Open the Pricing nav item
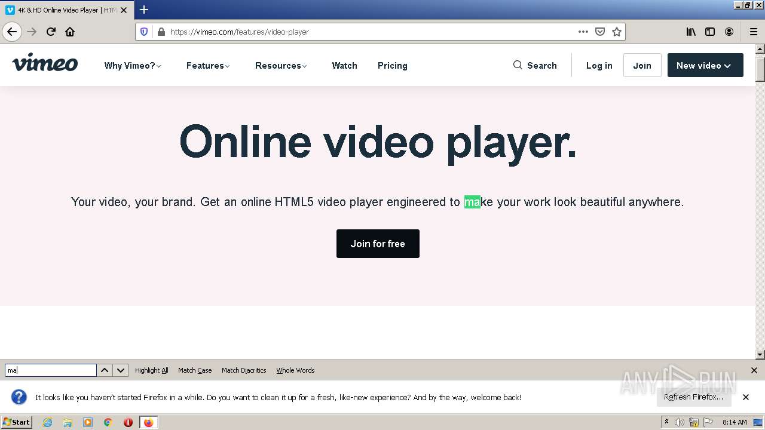 coord(393,66)
